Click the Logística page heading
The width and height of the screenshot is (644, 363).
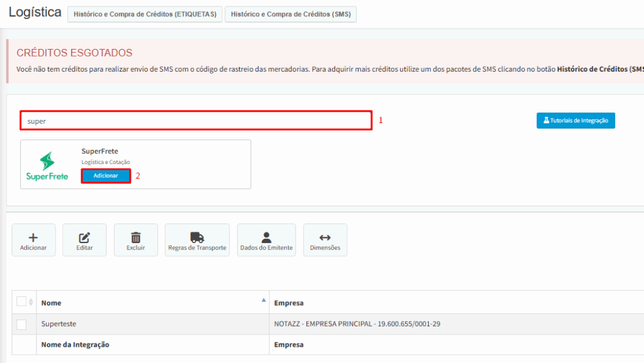pyautogui.click(x=35, y=13)
